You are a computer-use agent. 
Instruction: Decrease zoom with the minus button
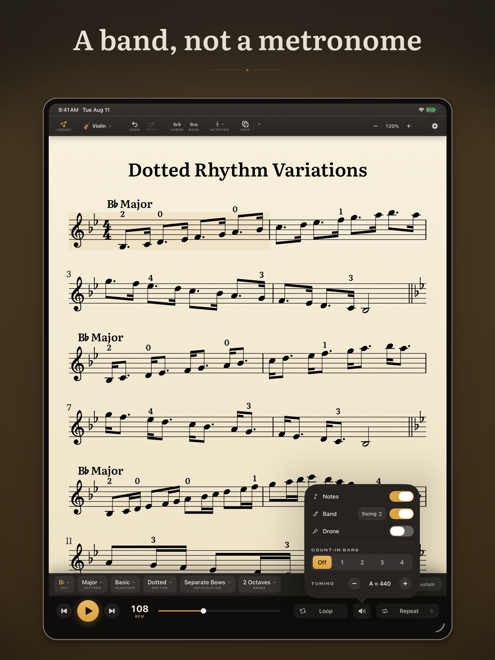pos(375,126)
